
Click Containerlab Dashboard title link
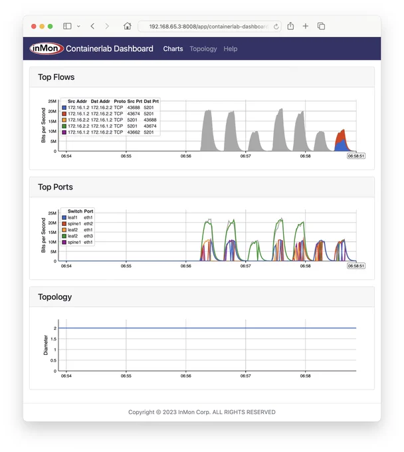click(110, 49)
